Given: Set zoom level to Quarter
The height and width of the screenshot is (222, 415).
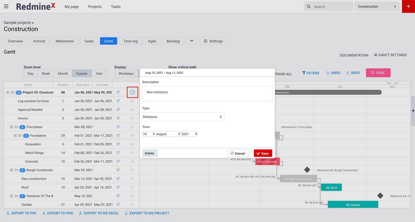Looking at the screenshot, I should [82, 74].
